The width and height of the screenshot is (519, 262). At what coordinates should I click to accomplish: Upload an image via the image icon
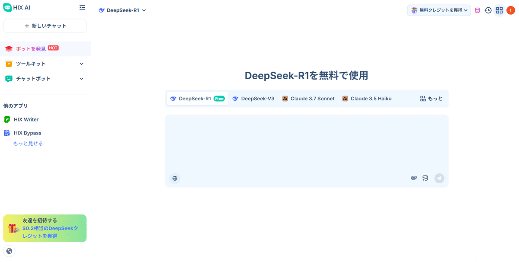click(425, 178)
